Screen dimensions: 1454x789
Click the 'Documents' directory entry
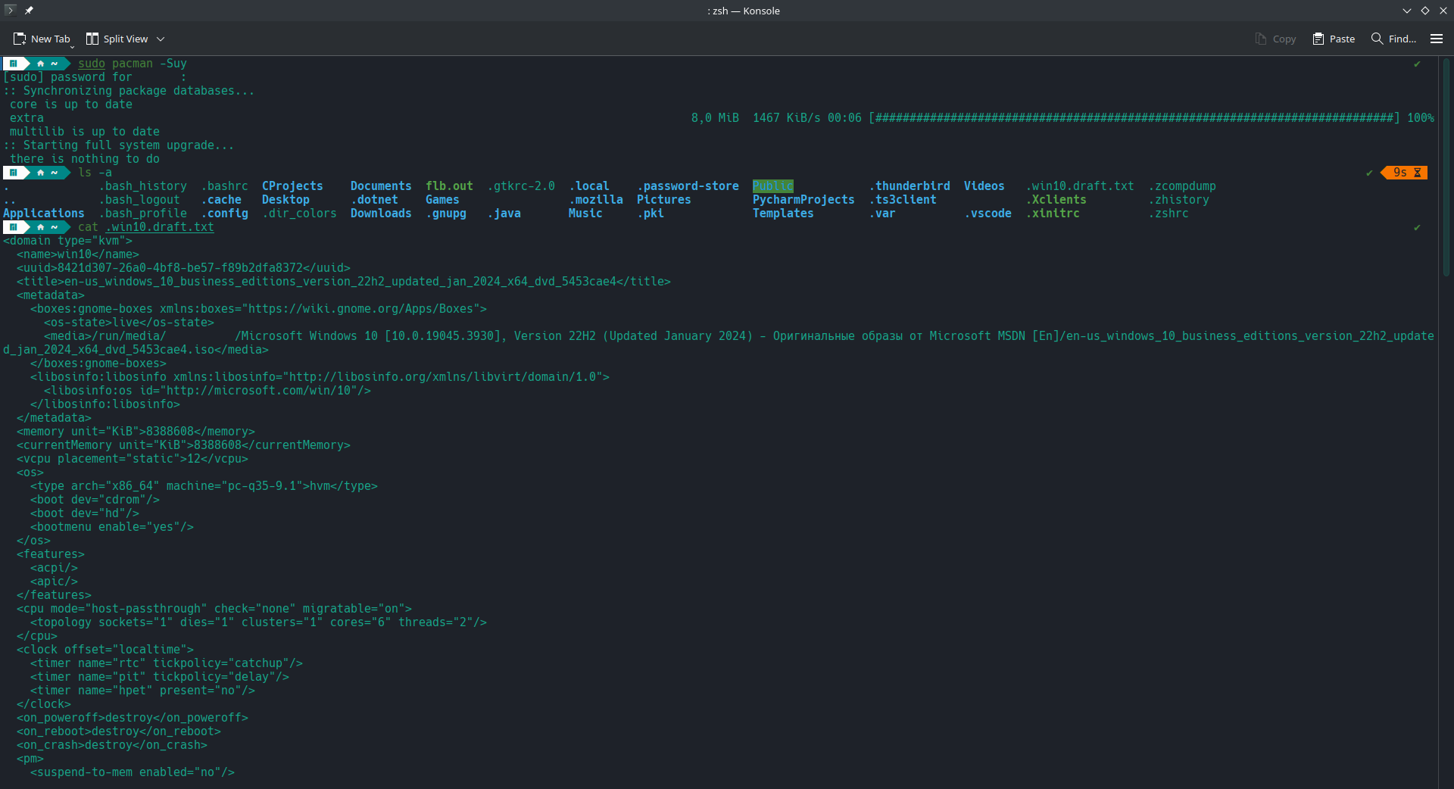tap(381, 186)
